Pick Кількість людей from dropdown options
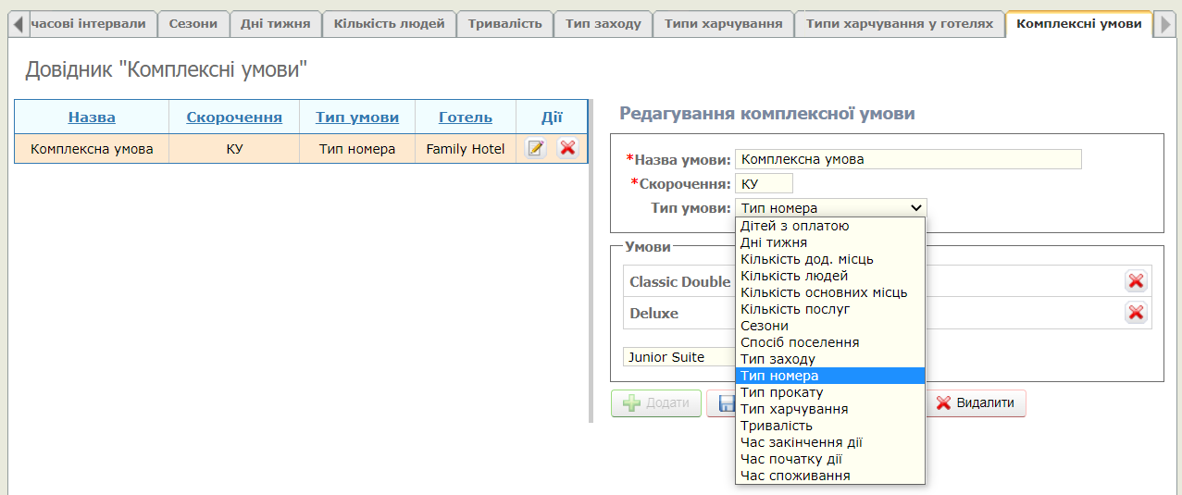Viewport: 1182px width, 495px height. (794, 276)
